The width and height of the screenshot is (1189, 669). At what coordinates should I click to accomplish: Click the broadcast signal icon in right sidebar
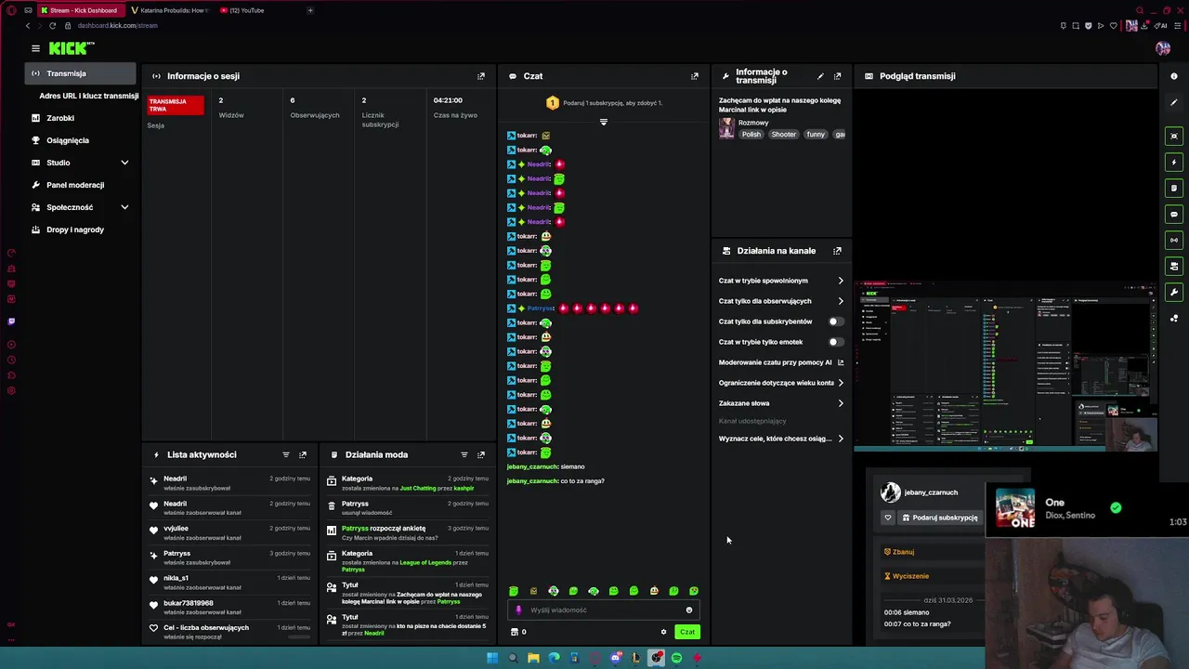click(x=1174, y=241)
